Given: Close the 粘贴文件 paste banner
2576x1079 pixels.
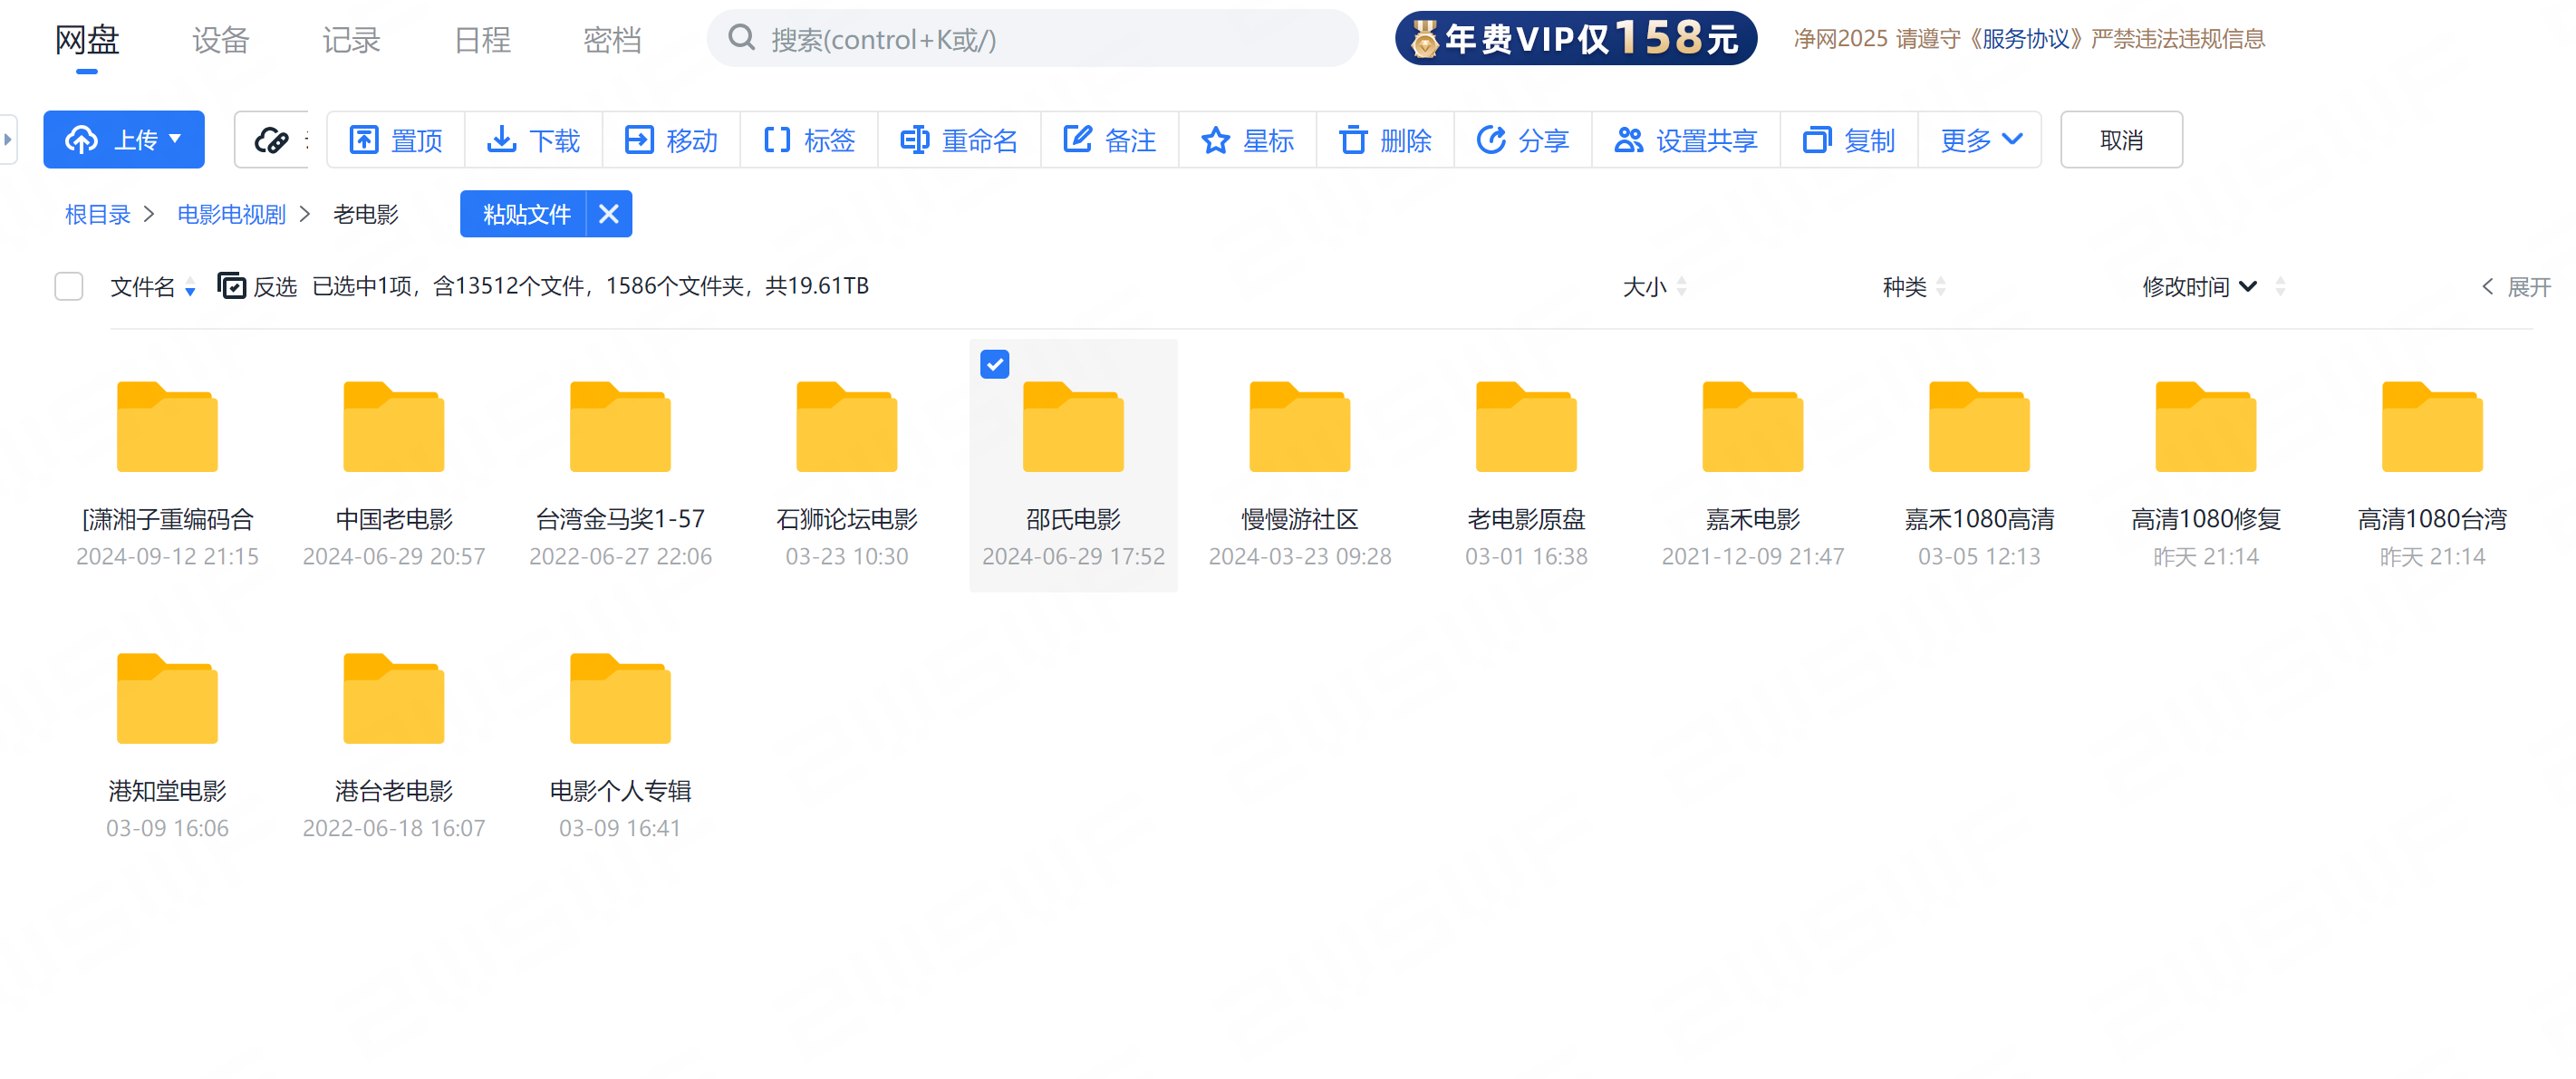Looking at the screenshot, I should tap(608, 213).
